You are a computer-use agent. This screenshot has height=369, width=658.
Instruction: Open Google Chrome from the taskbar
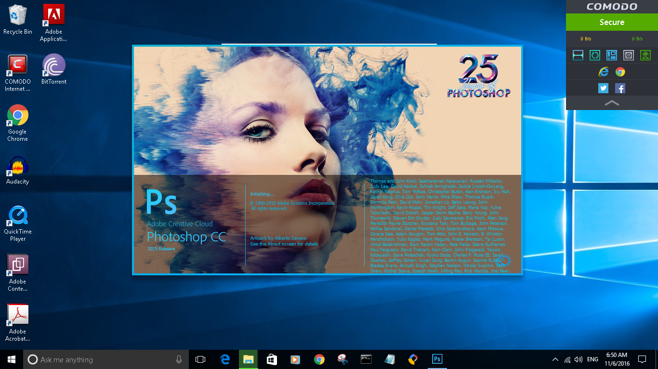coord(319,359)
